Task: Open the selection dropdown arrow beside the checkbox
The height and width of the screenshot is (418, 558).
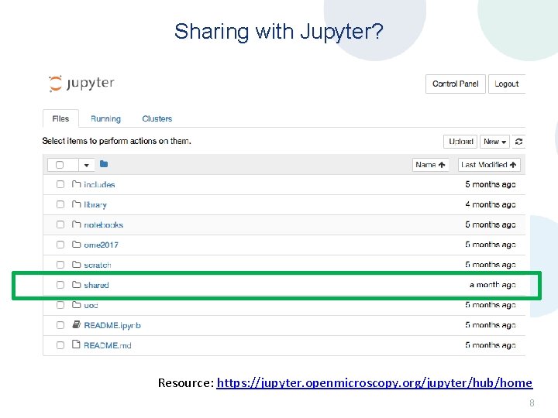Action: (x=87, y=165)
